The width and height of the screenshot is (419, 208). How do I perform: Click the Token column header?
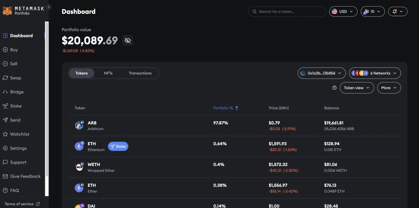click(x=80, y=108)
